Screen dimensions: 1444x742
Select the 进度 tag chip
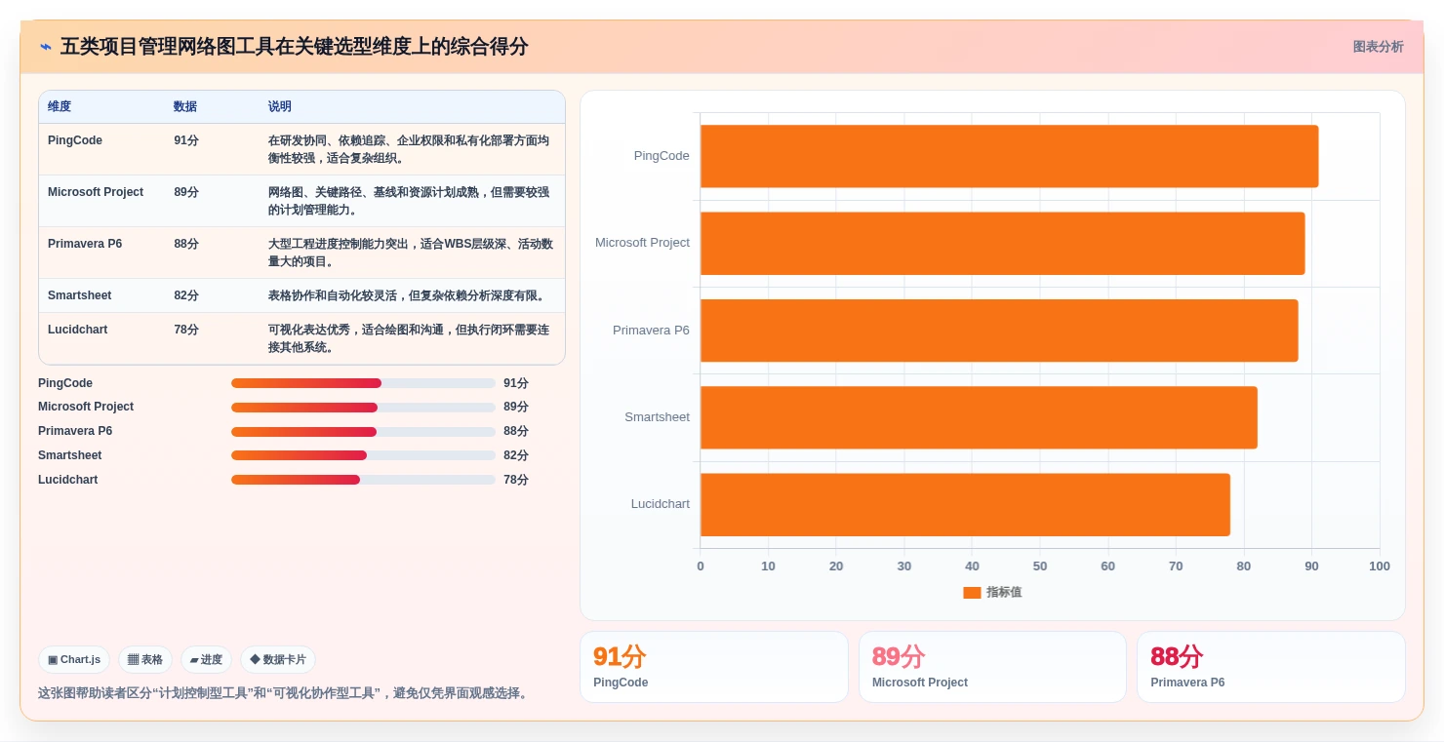(206, 660)
